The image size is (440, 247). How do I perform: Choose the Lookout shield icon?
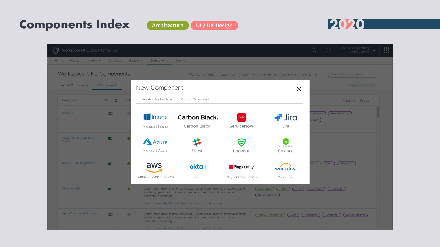coord(241,142)
